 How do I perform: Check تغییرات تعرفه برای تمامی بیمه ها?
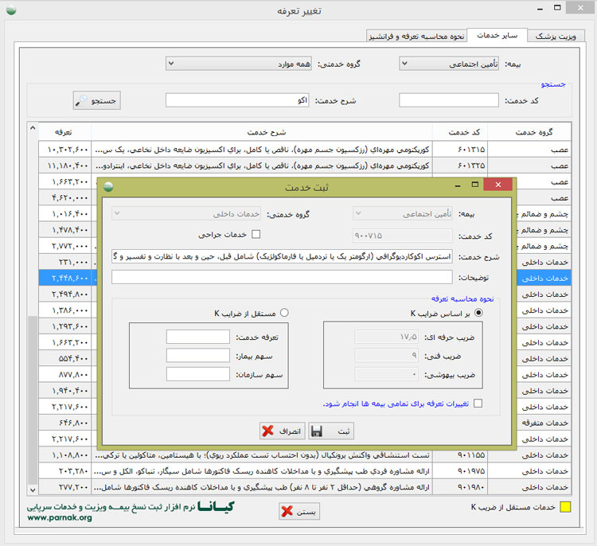(478, 404)
